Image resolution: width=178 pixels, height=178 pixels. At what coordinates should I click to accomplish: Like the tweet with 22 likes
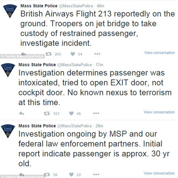coord(71,174)
